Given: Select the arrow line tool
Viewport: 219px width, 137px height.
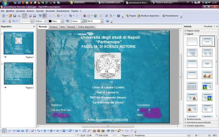Looking at the screenshot, I should tap(14, 131).
